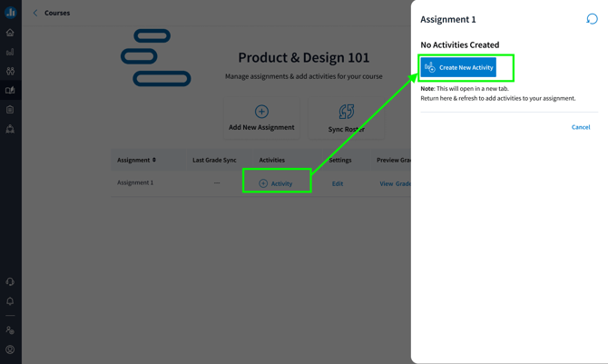Click the Last Grade Sync column header
This screenshot has height=364, width=608.
(214, 160)
